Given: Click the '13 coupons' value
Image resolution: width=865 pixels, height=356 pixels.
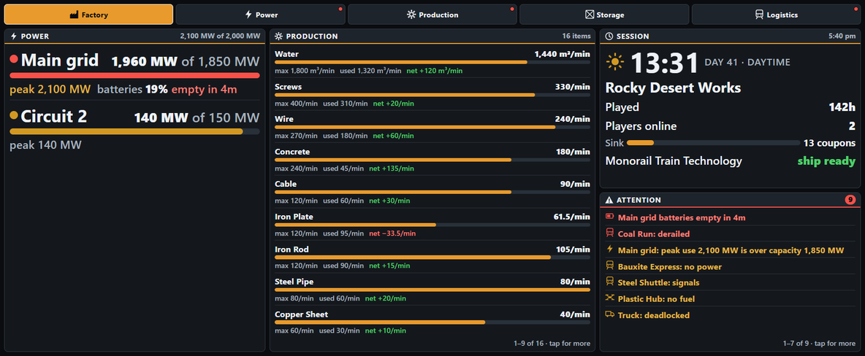Looking at the screenshot, I should pos(829,143).
